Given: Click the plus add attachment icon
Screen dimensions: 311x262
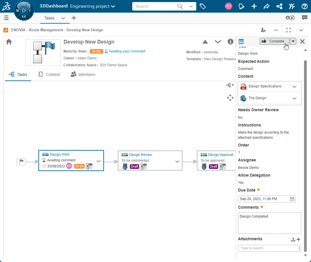Looking at the screenshot, I should click(298, 239).
